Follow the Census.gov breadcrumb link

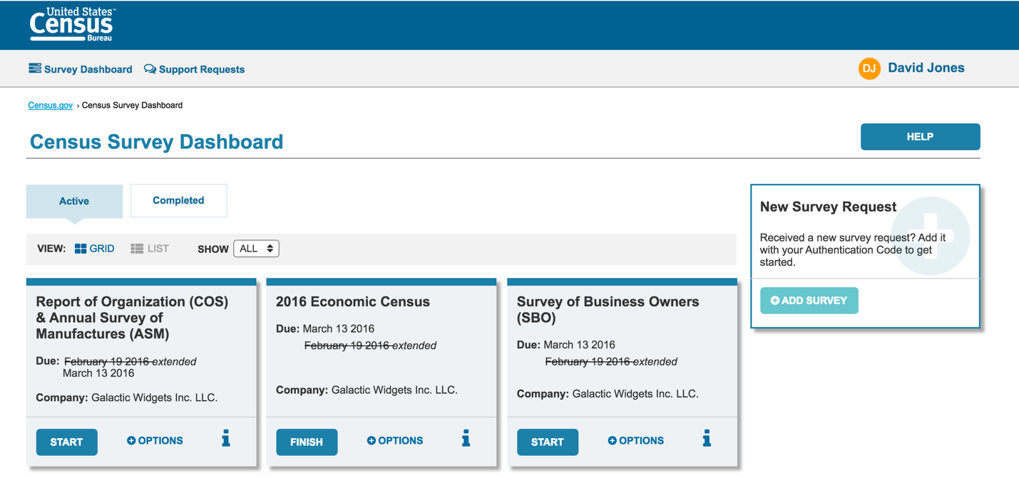pyautogui.click(x=50, y=105)
